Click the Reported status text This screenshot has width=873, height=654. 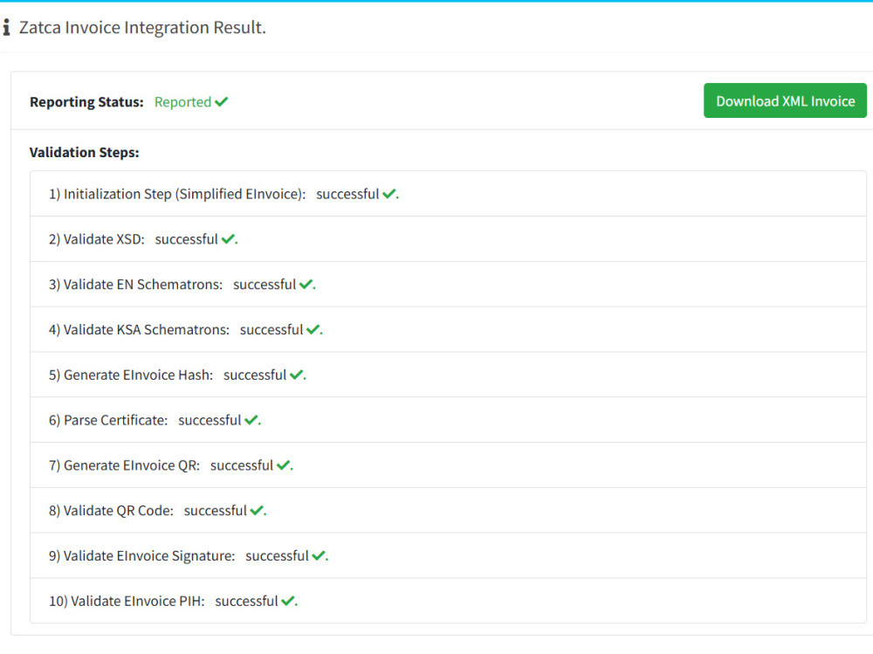(x=182, y=102)
